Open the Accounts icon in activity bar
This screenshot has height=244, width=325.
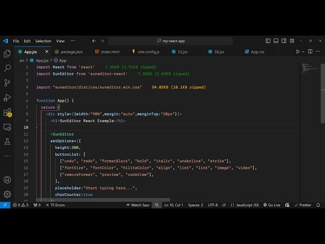coord(7,179)
